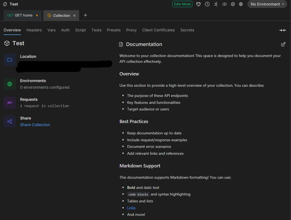
Task: Toggle the Safe Mode badge
Action: (182, 4)
